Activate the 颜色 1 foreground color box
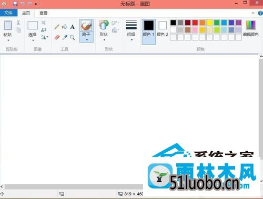Image resolution: width=263 pixels, height=199 pixels. 149,32
